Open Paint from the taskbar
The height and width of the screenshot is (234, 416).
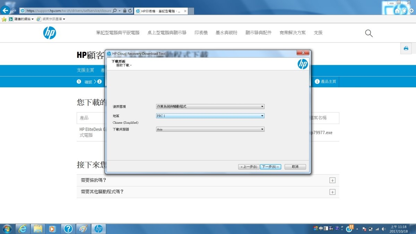(83, 229)
